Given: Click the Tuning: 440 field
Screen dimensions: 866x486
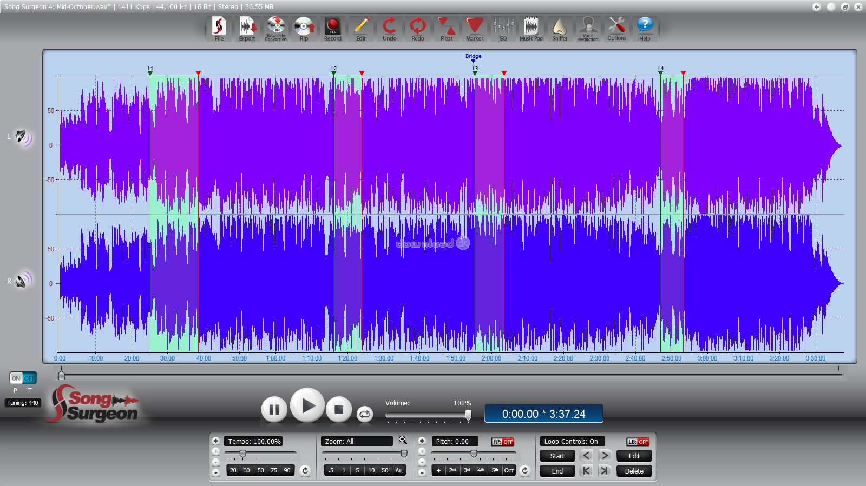Looking at the screenshot, I should tap(23, 403).
